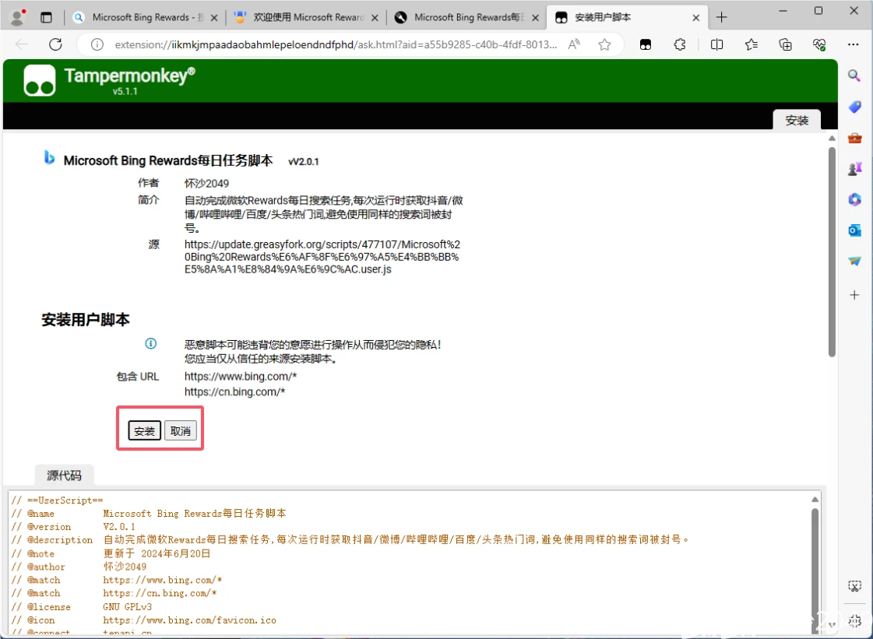Viewport: 873px width, 639px height.
Task: Click the address bar URL field
Action: pyautogui.click(x=336, y=44)
